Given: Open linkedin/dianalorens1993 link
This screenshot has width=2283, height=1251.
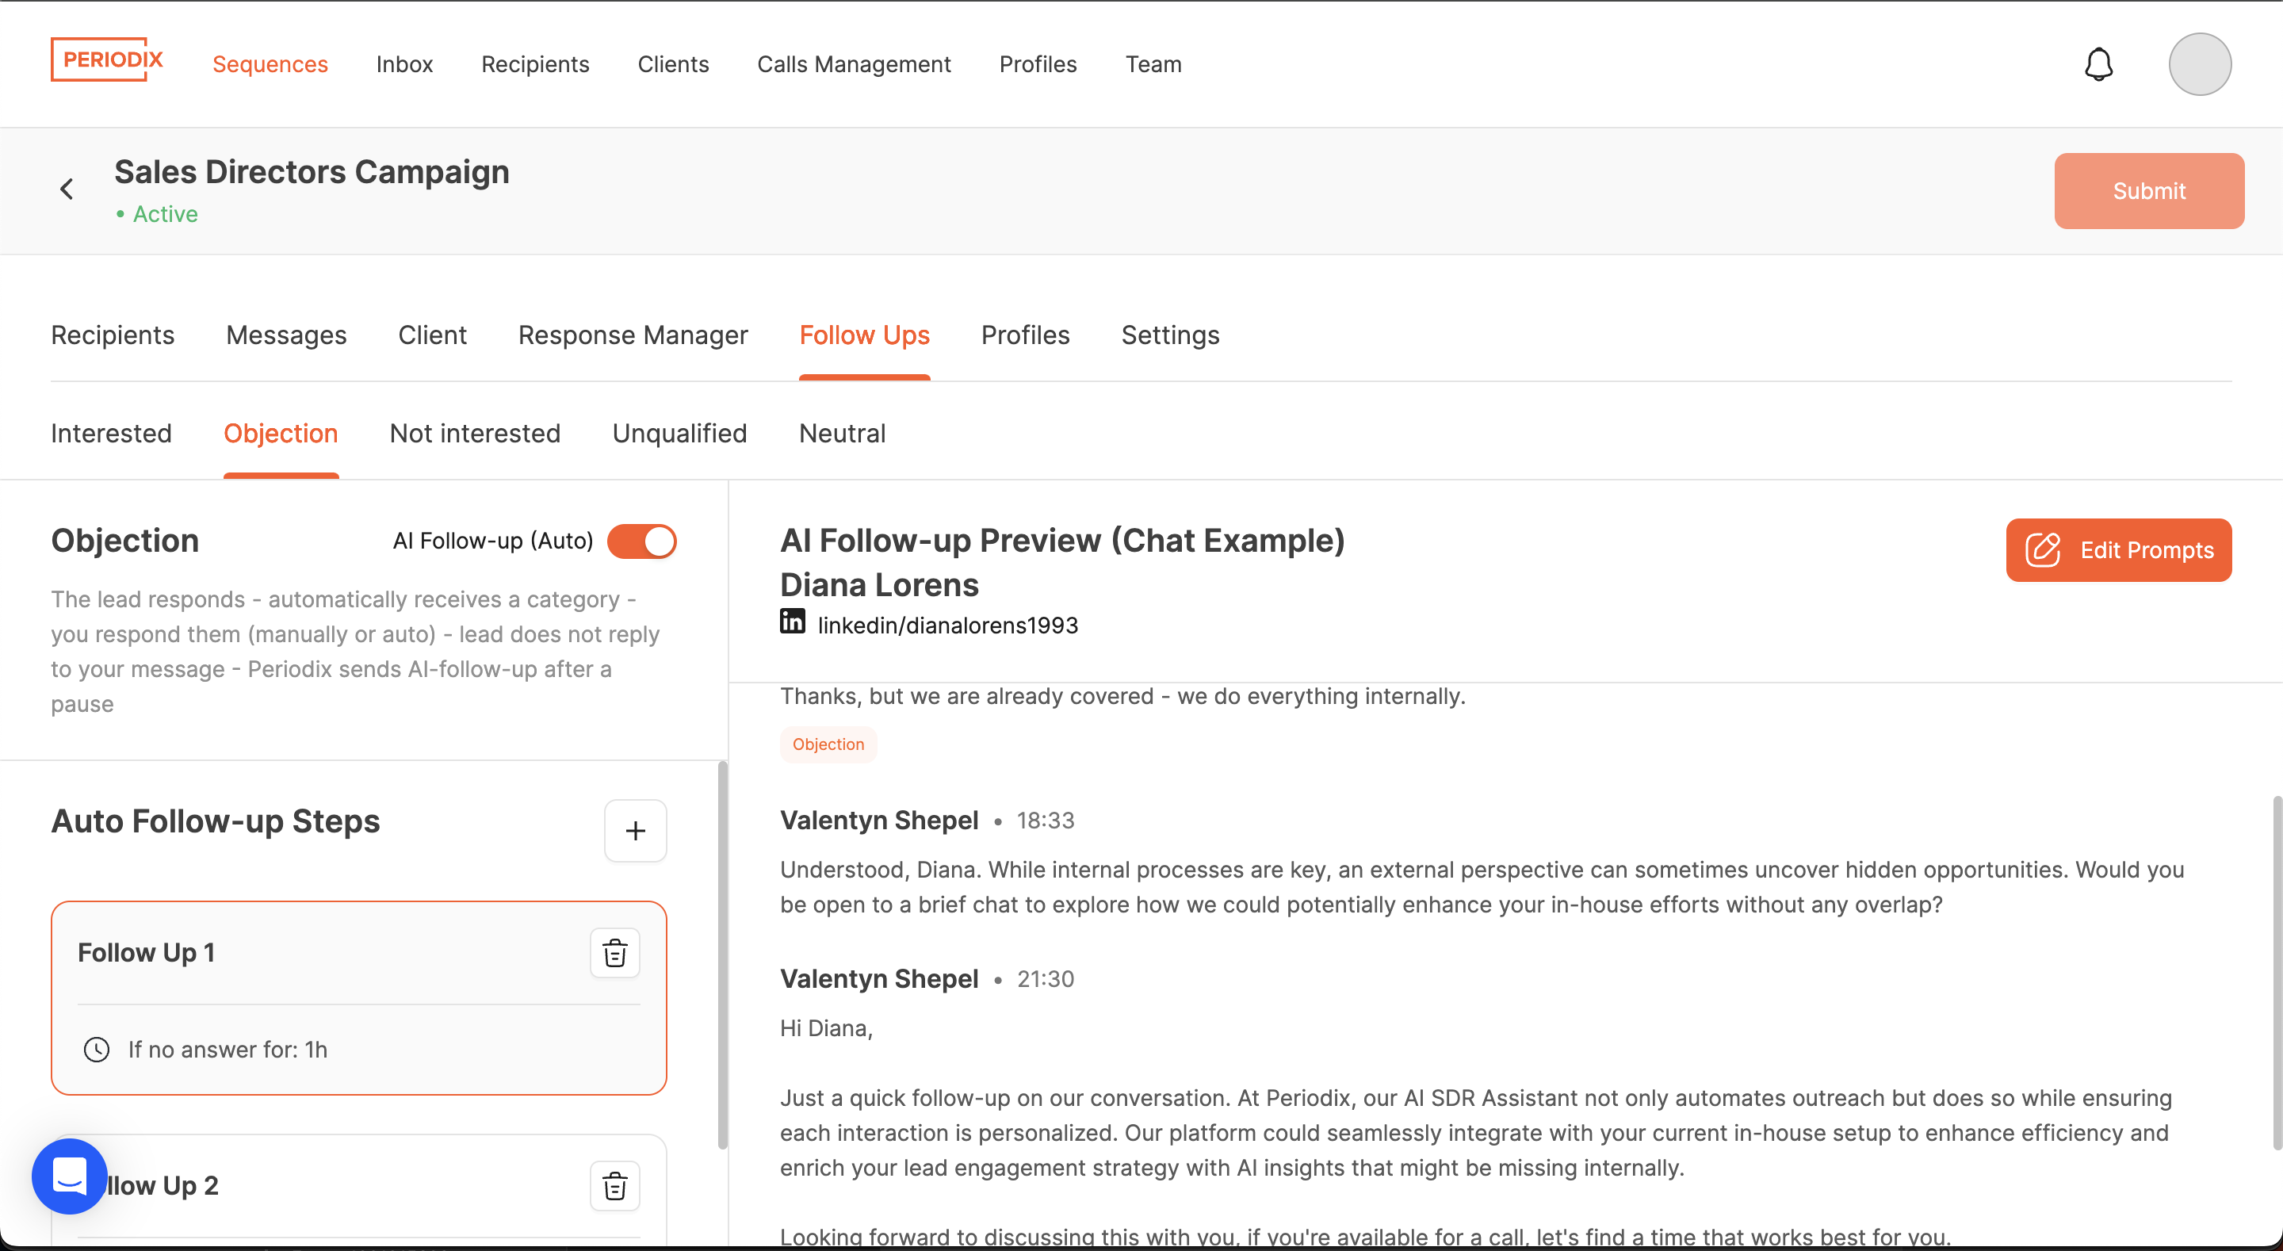Looking at the screenshot, I should coord(946,624).
